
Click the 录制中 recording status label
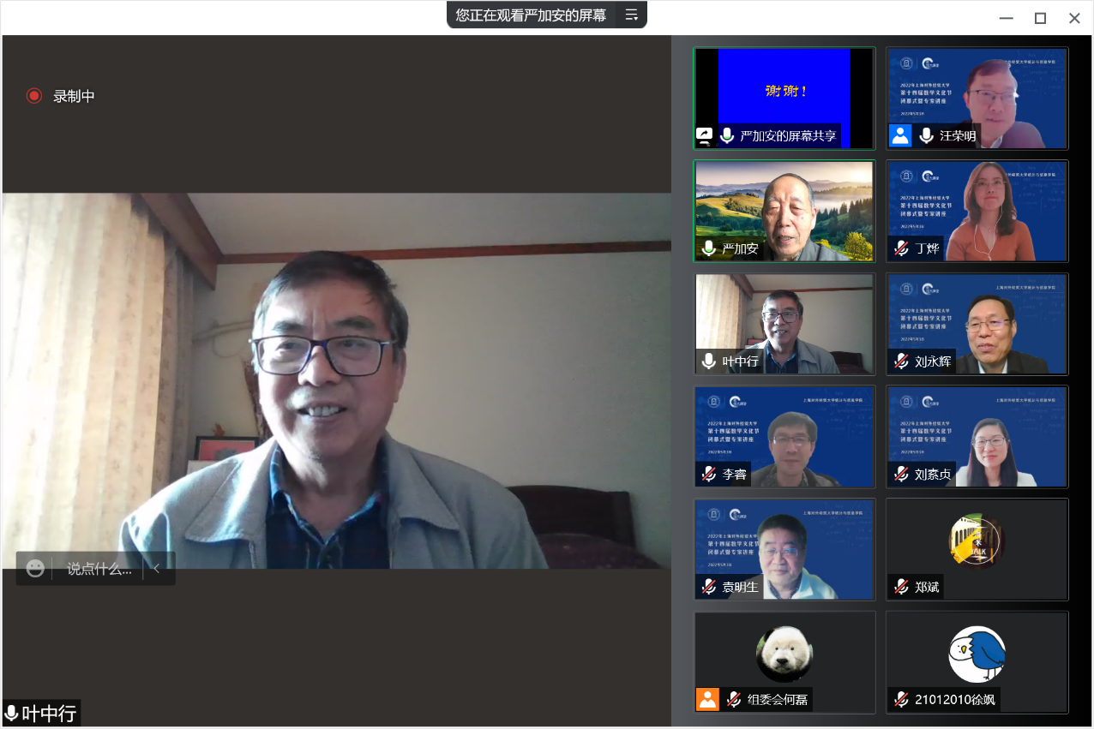(74, 96)
